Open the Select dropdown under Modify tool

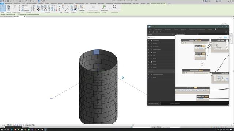tap(3, 12)
